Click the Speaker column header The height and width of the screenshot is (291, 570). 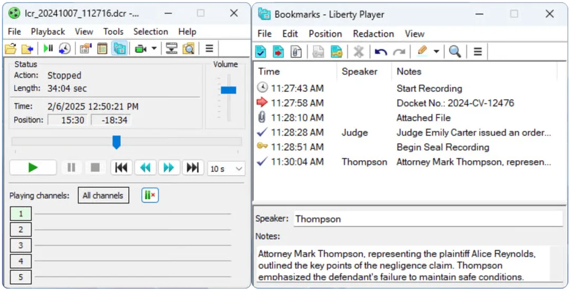[364, 72]
